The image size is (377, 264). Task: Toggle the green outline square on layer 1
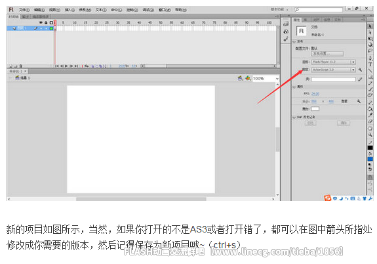coord(51,28)
